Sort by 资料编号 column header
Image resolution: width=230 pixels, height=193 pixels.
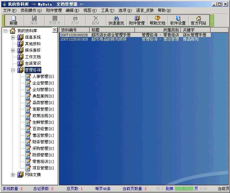[x=74, y=30]
